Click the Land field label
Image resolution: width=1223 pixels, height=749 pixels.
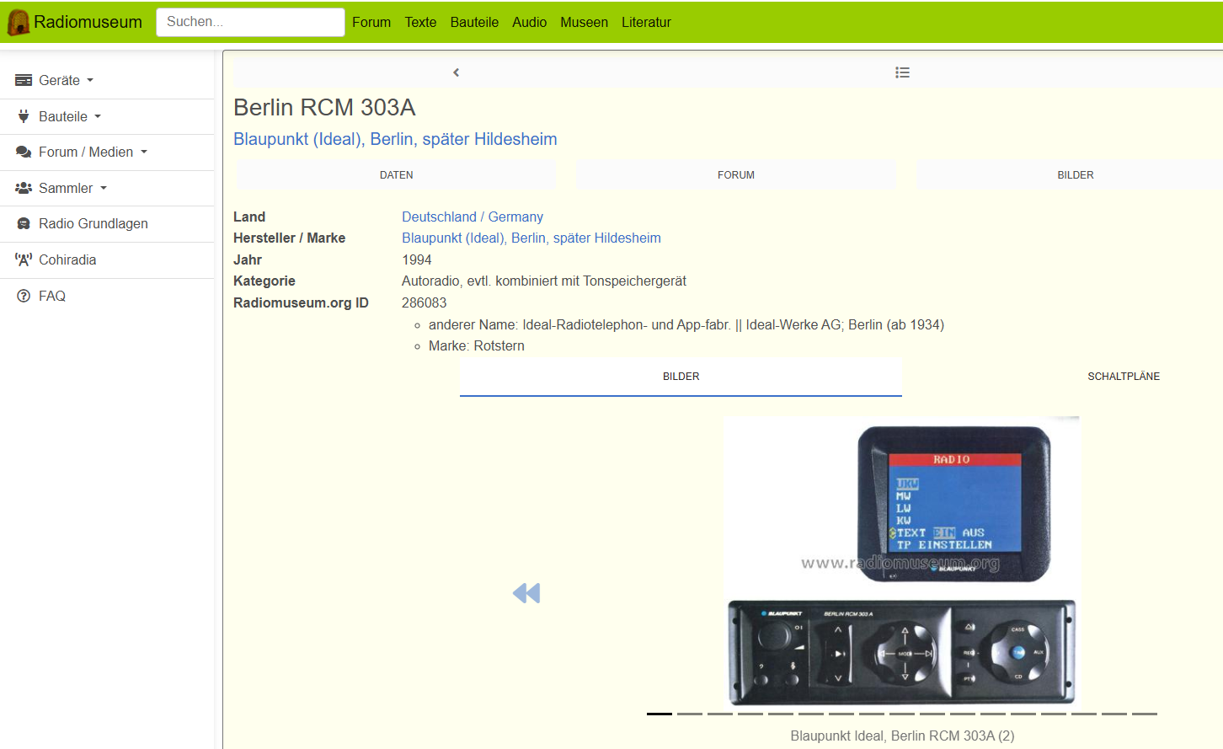249,217
